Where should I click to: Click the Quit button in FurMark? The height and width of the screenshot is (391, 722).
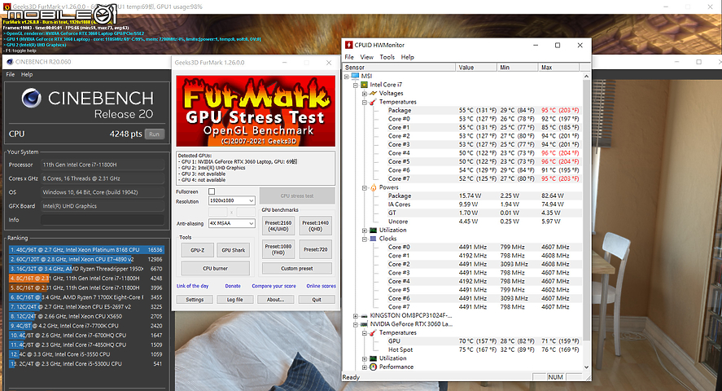(317, 299)
